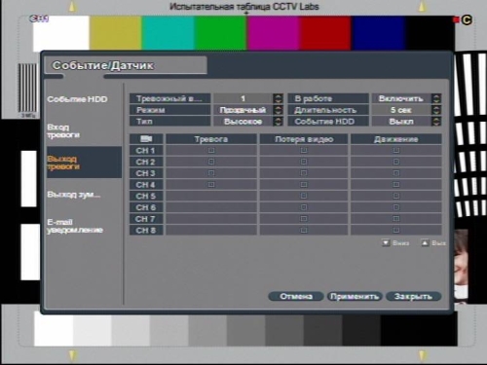
Task: Click the Отмена button
Action: pyautogui.click(x=296, y=296)
